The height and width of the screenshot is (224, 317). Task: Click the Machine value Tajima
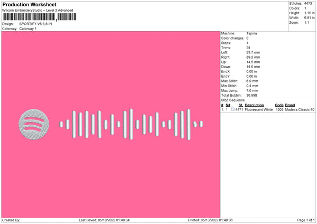251,33
